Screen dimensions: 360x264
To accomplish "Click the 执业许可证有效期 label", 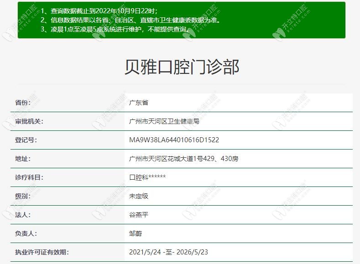I will tap(42, 252).
